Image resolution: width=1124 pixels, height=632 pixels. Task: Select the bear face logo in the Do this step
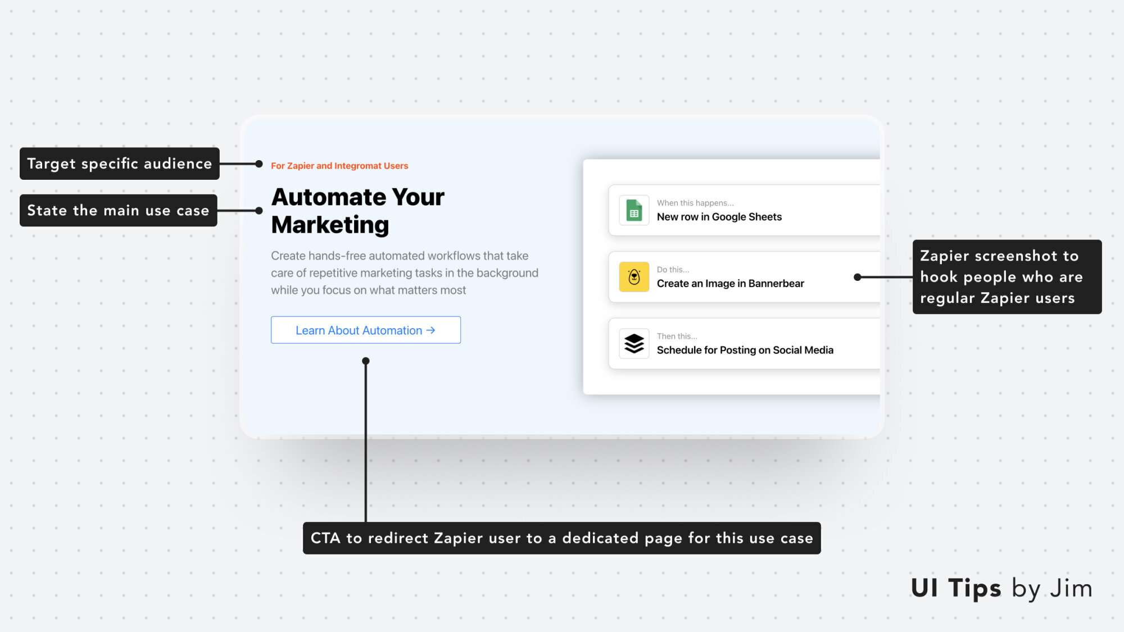point(634,276)
